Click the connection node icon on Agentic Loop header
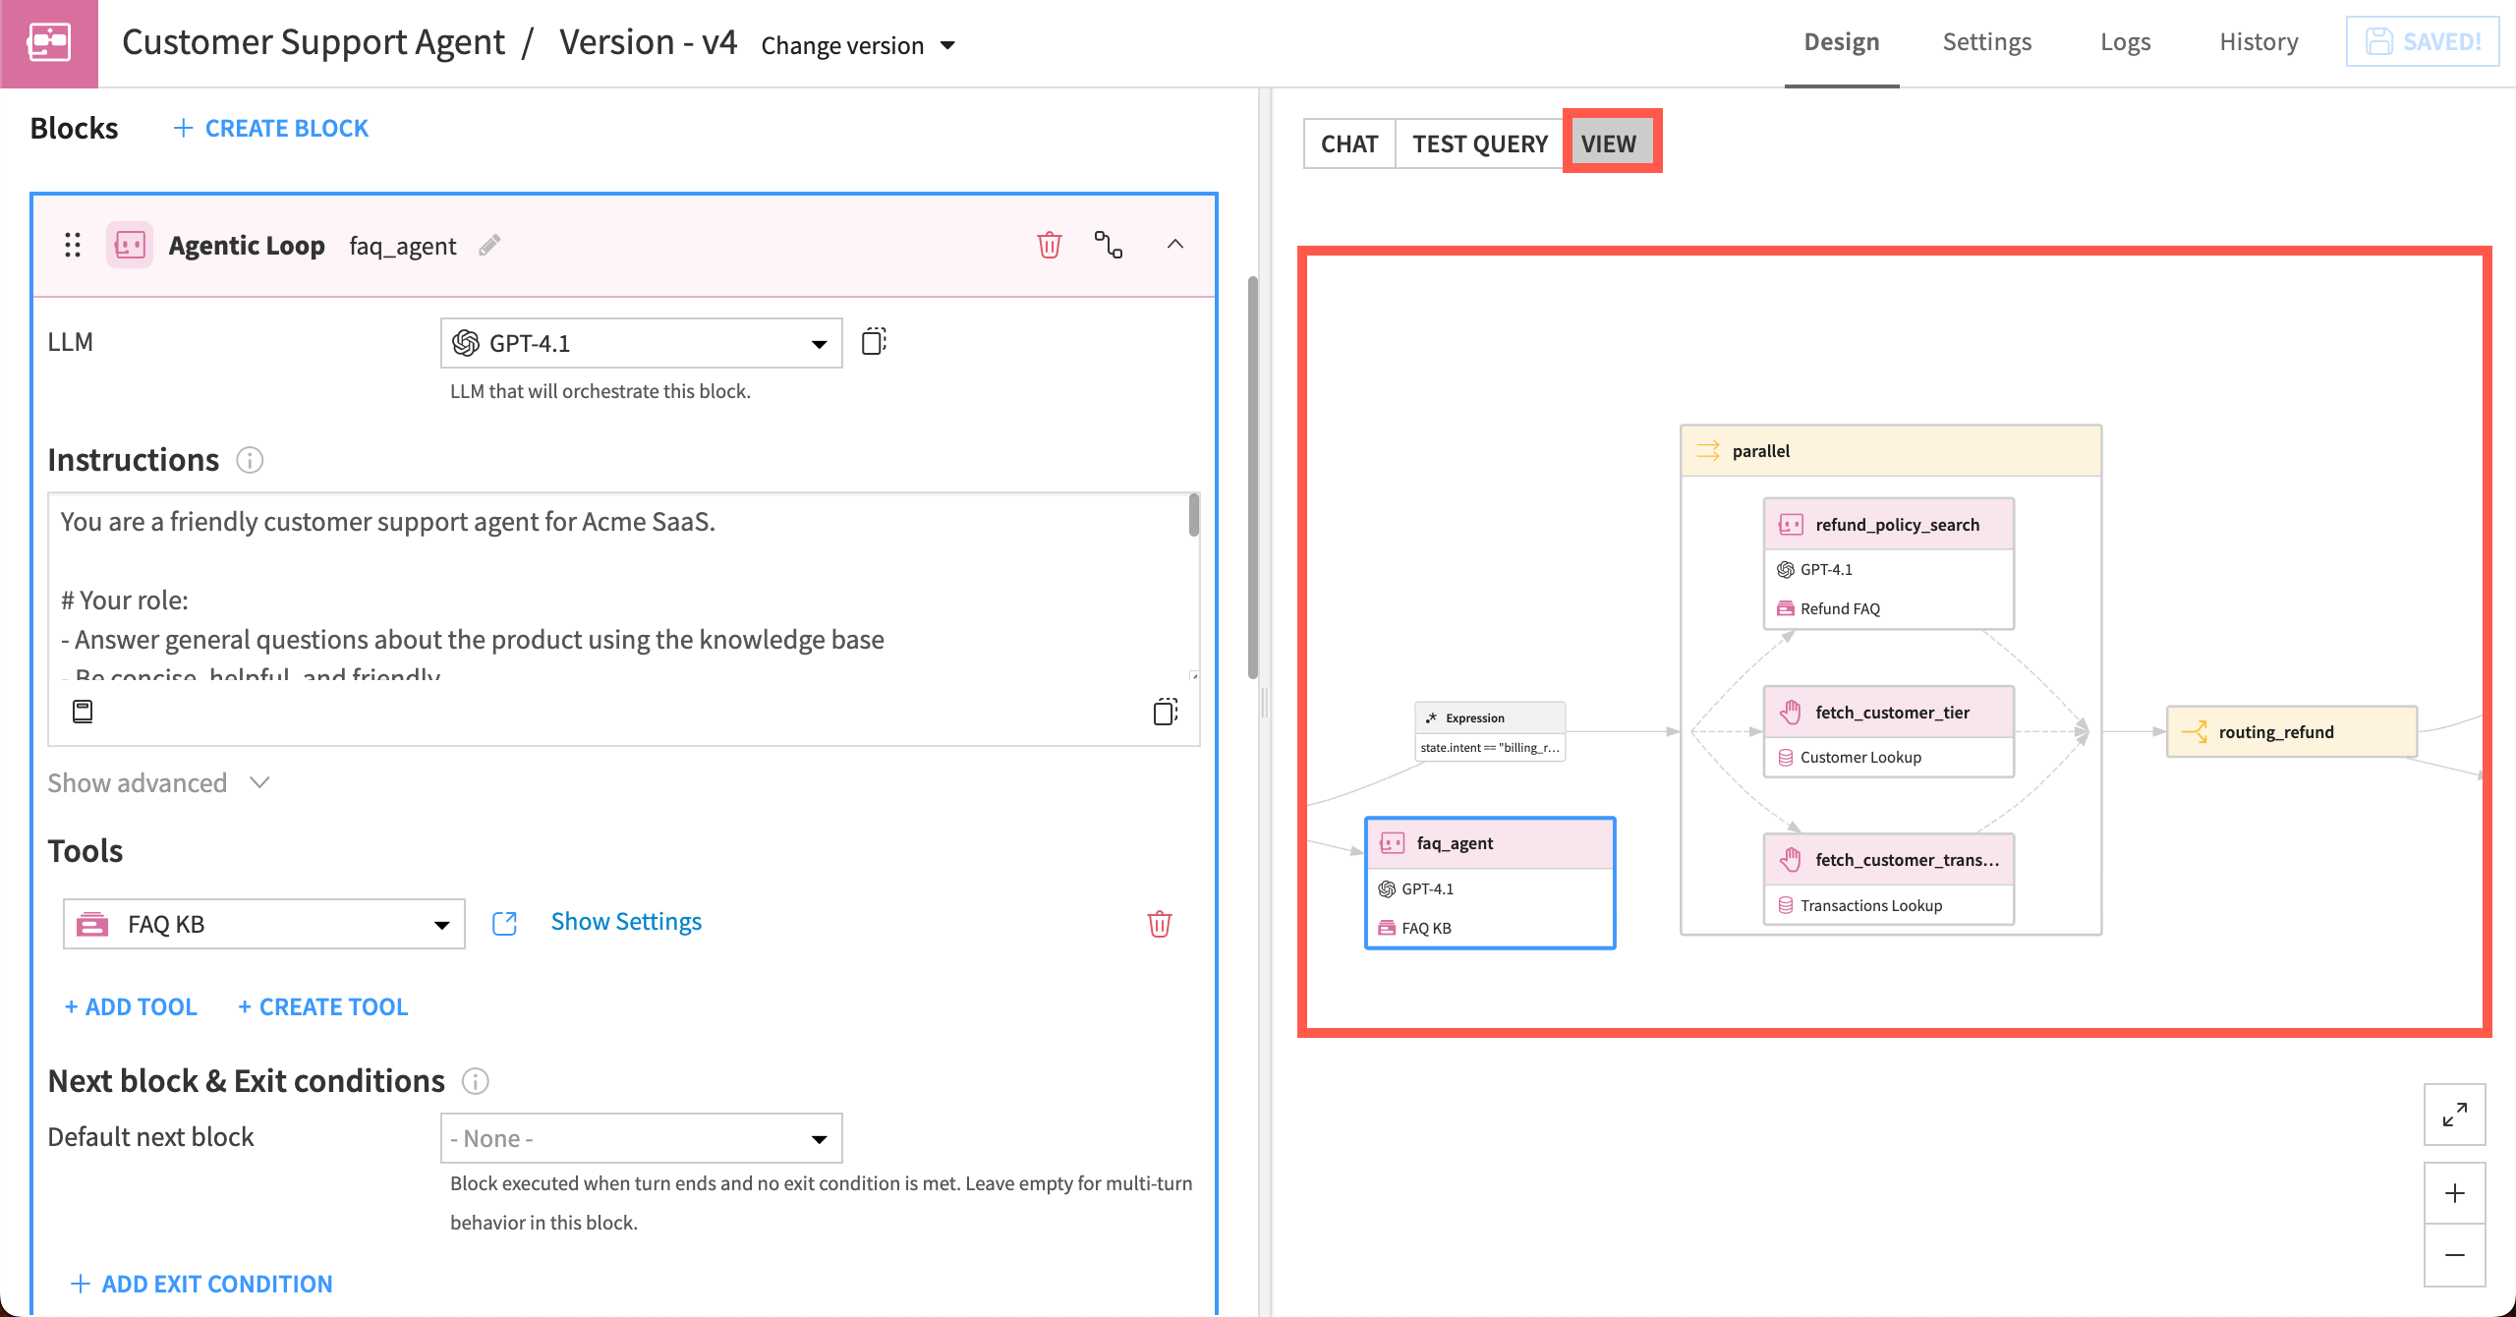Screen dimensions: 2516x1317 (x=1108, y=246)
